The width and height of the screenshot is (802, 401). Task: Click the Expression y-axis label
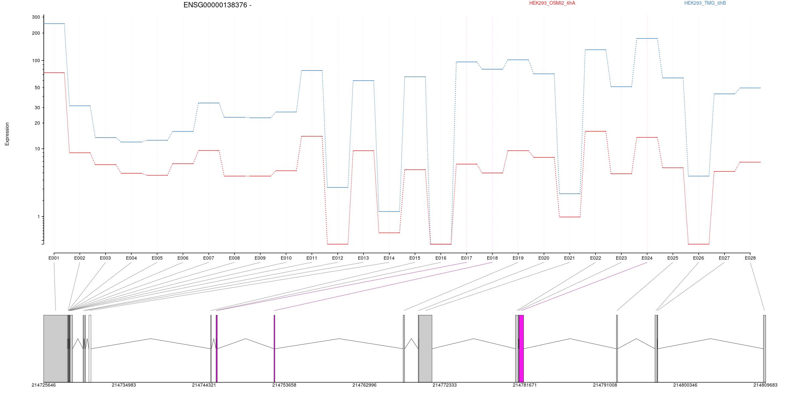coord(7,134)
